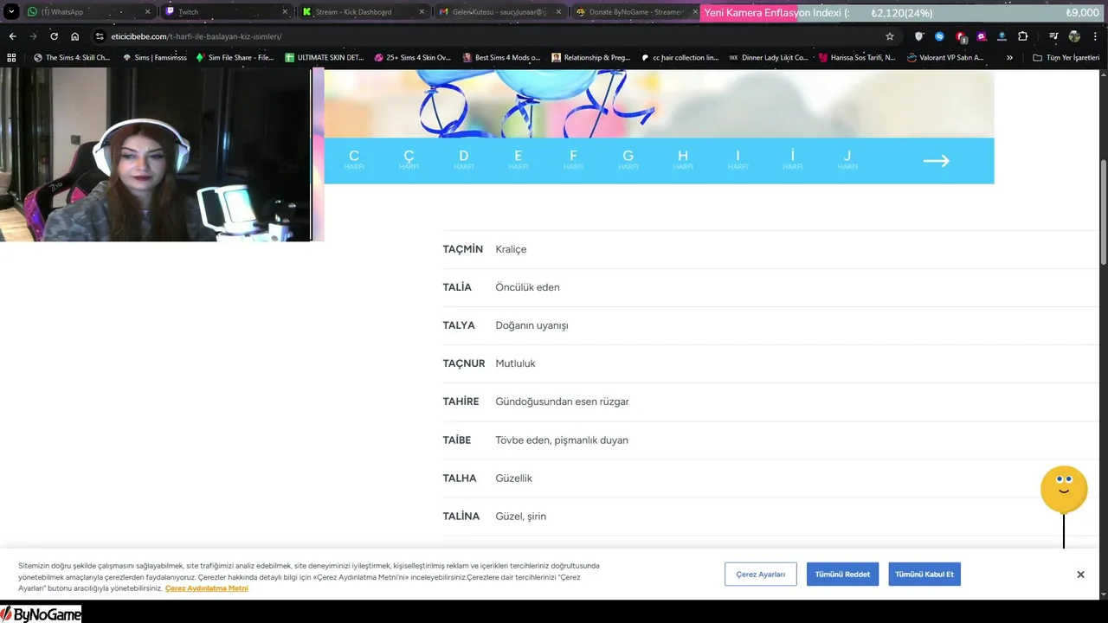Close the Twitch tab

tap(285, 12)
